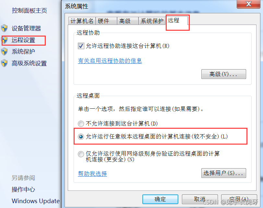Open 有关启用远程协助的信息 link
This screenshot has height=208, width=263.
point(110,61)
